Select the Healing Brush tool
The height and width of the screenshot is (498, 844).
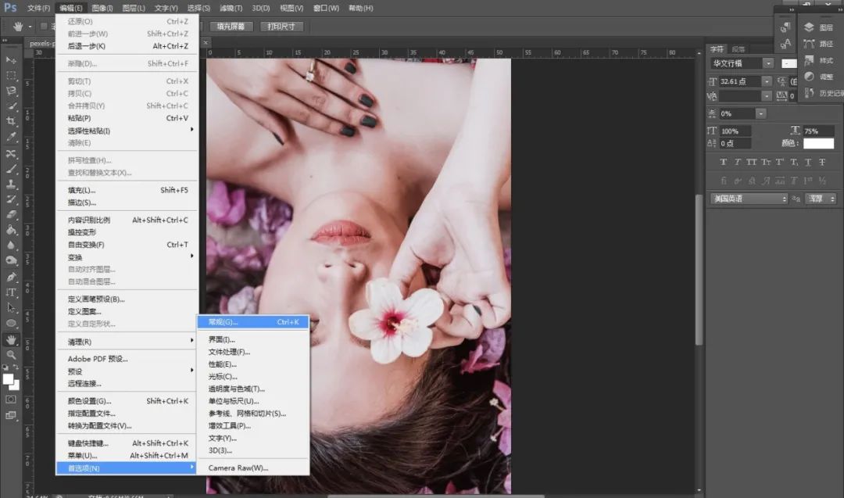pyautogui.click(x=11, y=153)
